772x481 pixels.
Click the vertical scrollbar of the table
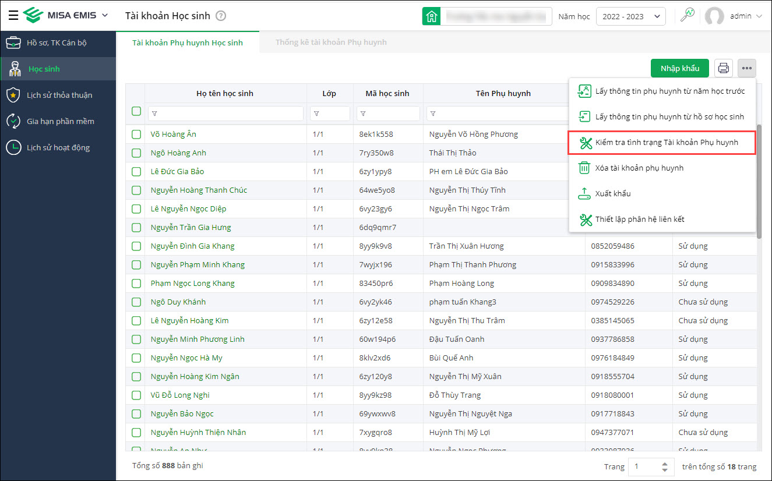click(759, 181)
